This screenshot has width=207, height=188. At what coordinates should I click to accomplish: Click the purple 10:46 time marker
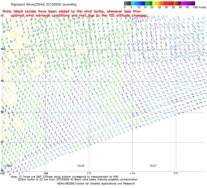coord(81,166)
